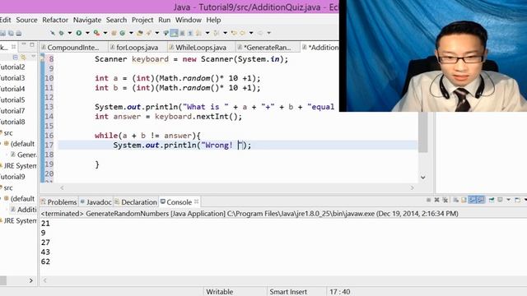The width and height of the screenshot is (527, 296).
Task: Select the Tutorial4 project in Package Explorer
Action: point(12,89)
